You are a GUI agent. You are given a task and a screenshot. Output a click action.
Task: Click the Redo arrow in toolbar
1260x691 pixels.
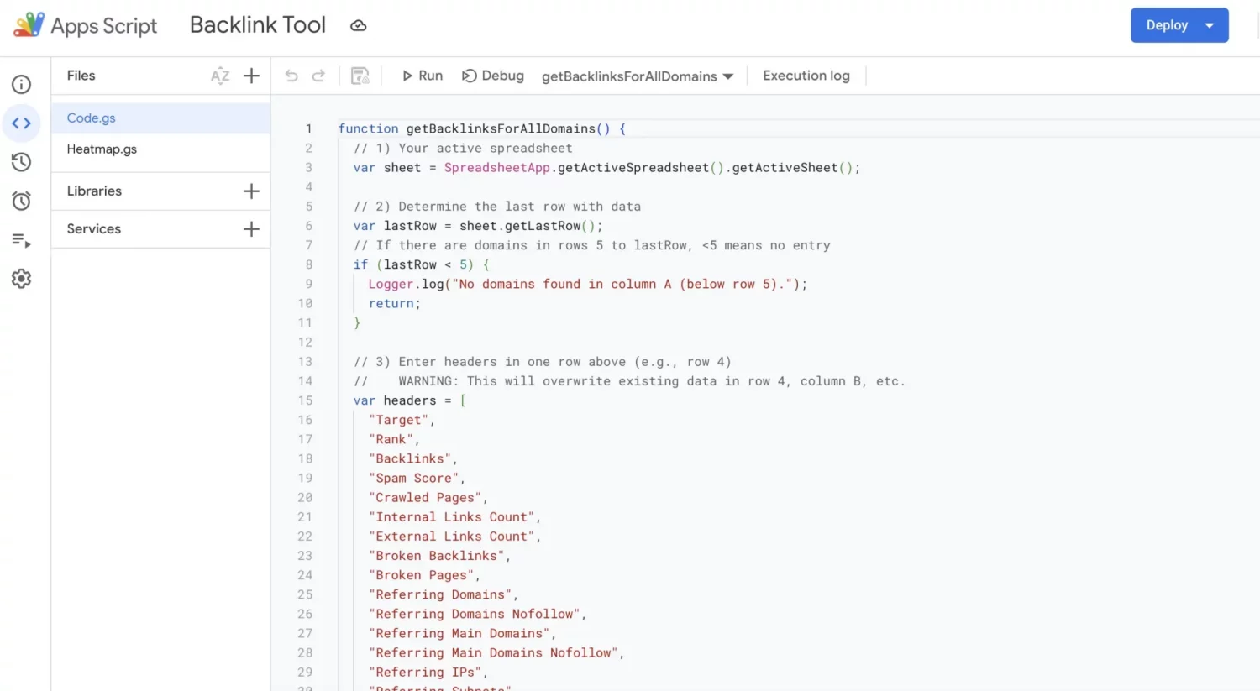coord(318,76)
